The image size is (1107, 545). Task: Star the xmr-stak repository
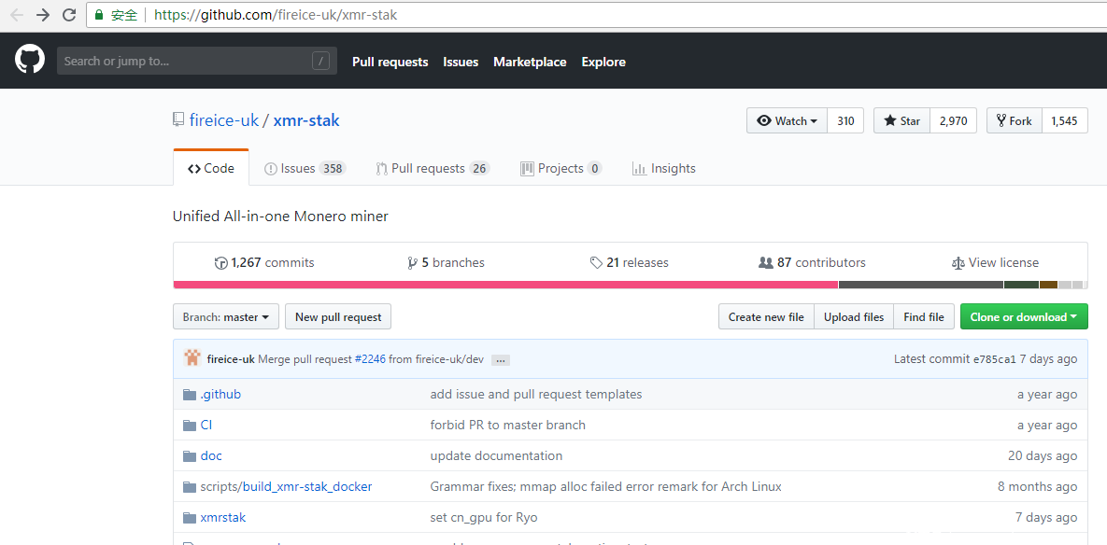click(901, 120)
